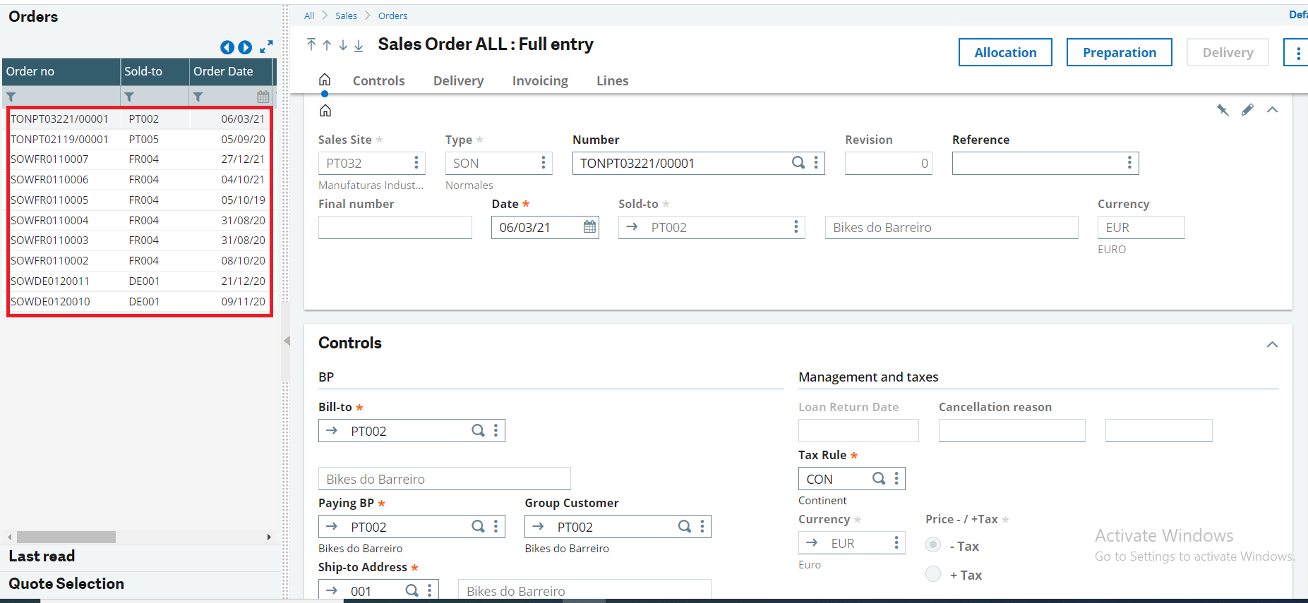
Task: Go to next page of orders list
Action: click(245, 47)
